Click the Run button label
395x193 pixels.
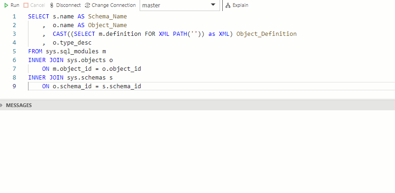point(15,6)
